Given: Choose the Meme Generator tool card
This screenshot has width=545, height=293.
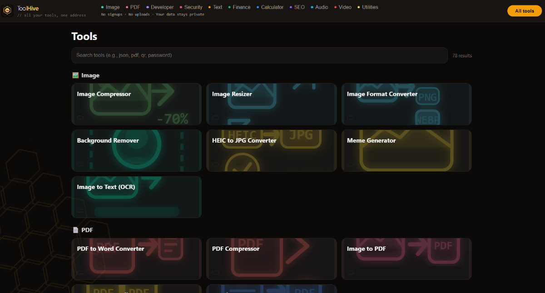Looking at the screenshot, I should [406, 150].
